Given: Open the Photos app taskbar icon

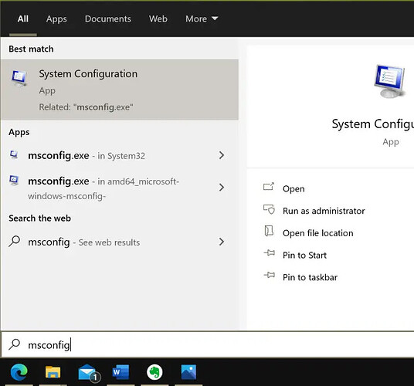Looking at the screenshot, I should (x=188, y=372).
